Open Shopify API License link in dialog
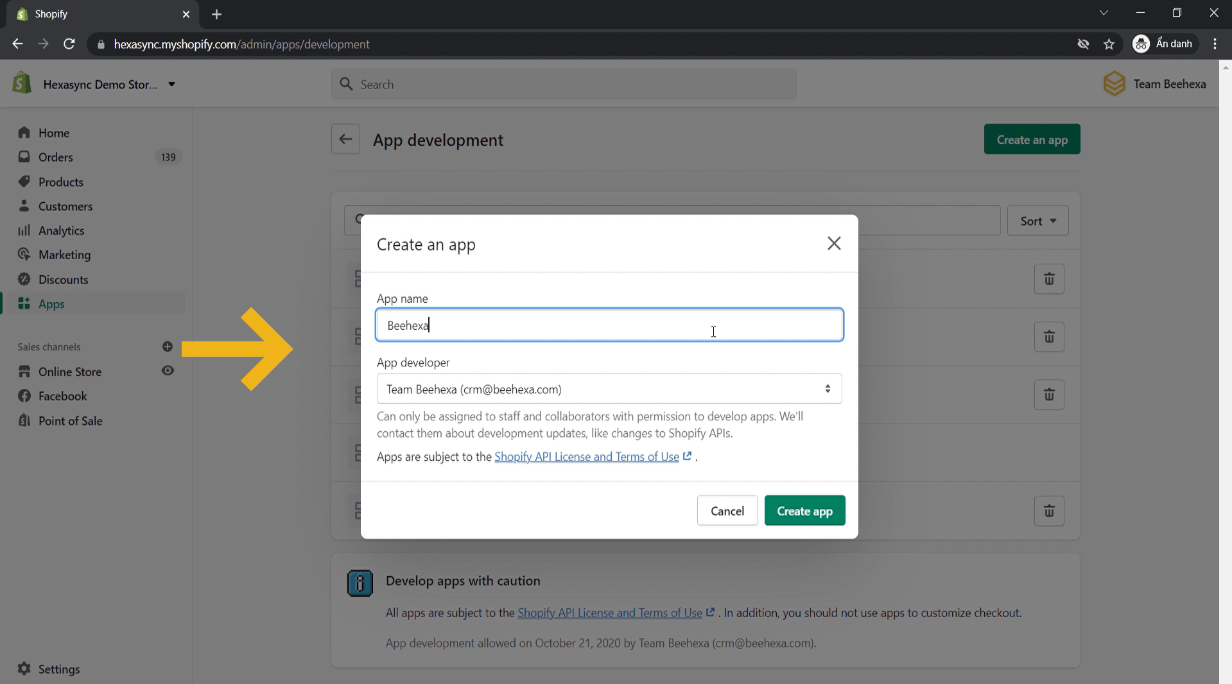 [587, 457]
